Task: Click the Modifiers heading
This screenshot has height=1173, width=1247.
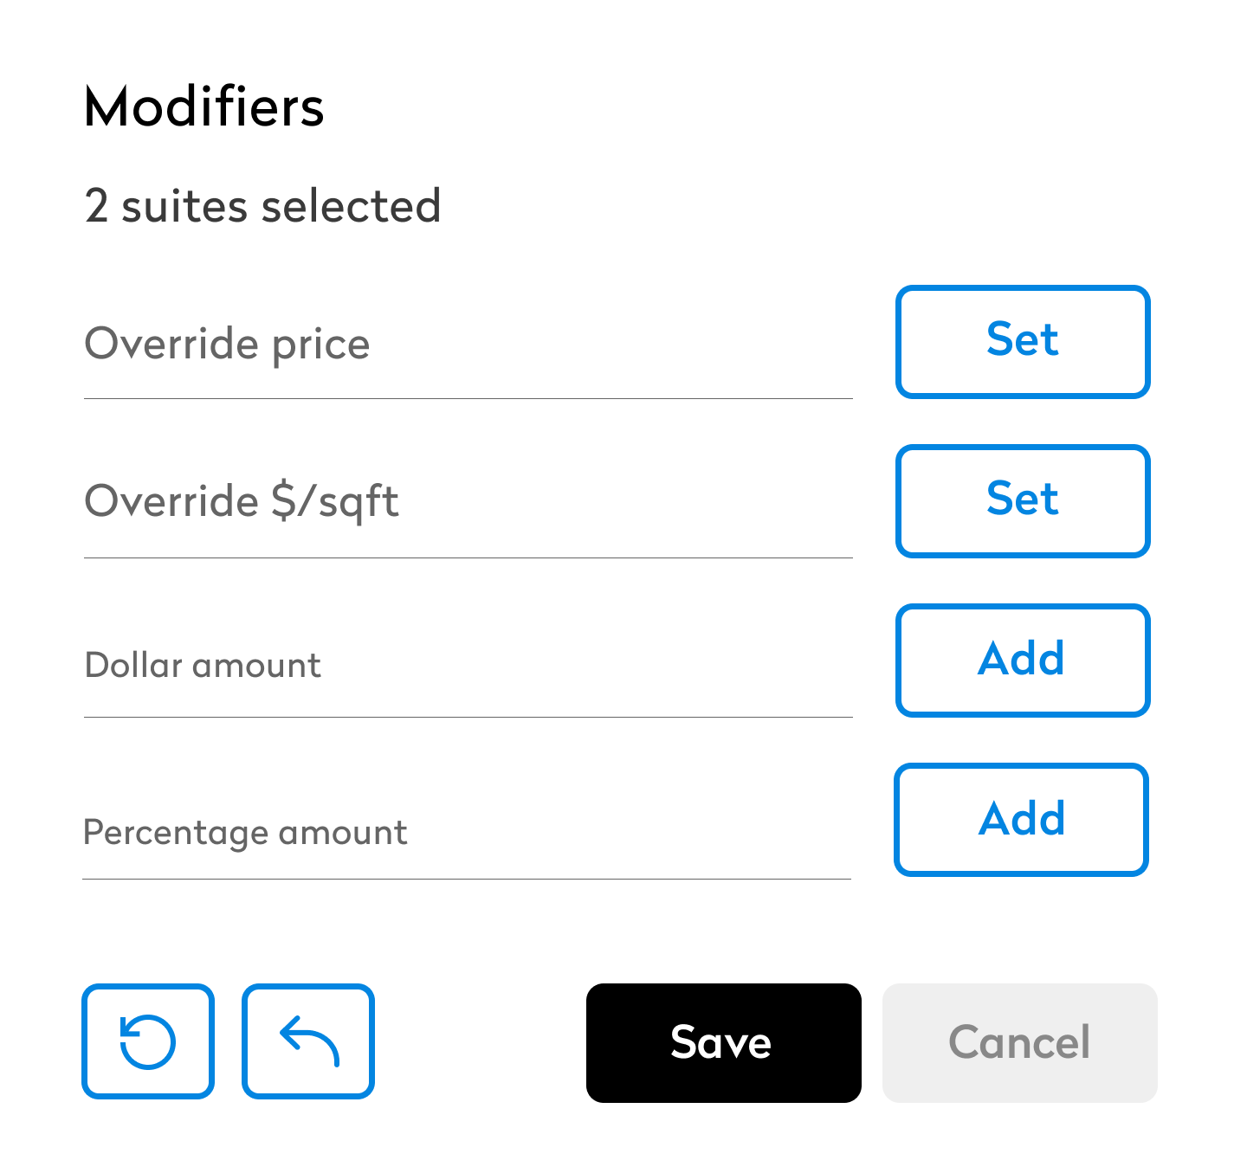Action: tap(204, 107)
